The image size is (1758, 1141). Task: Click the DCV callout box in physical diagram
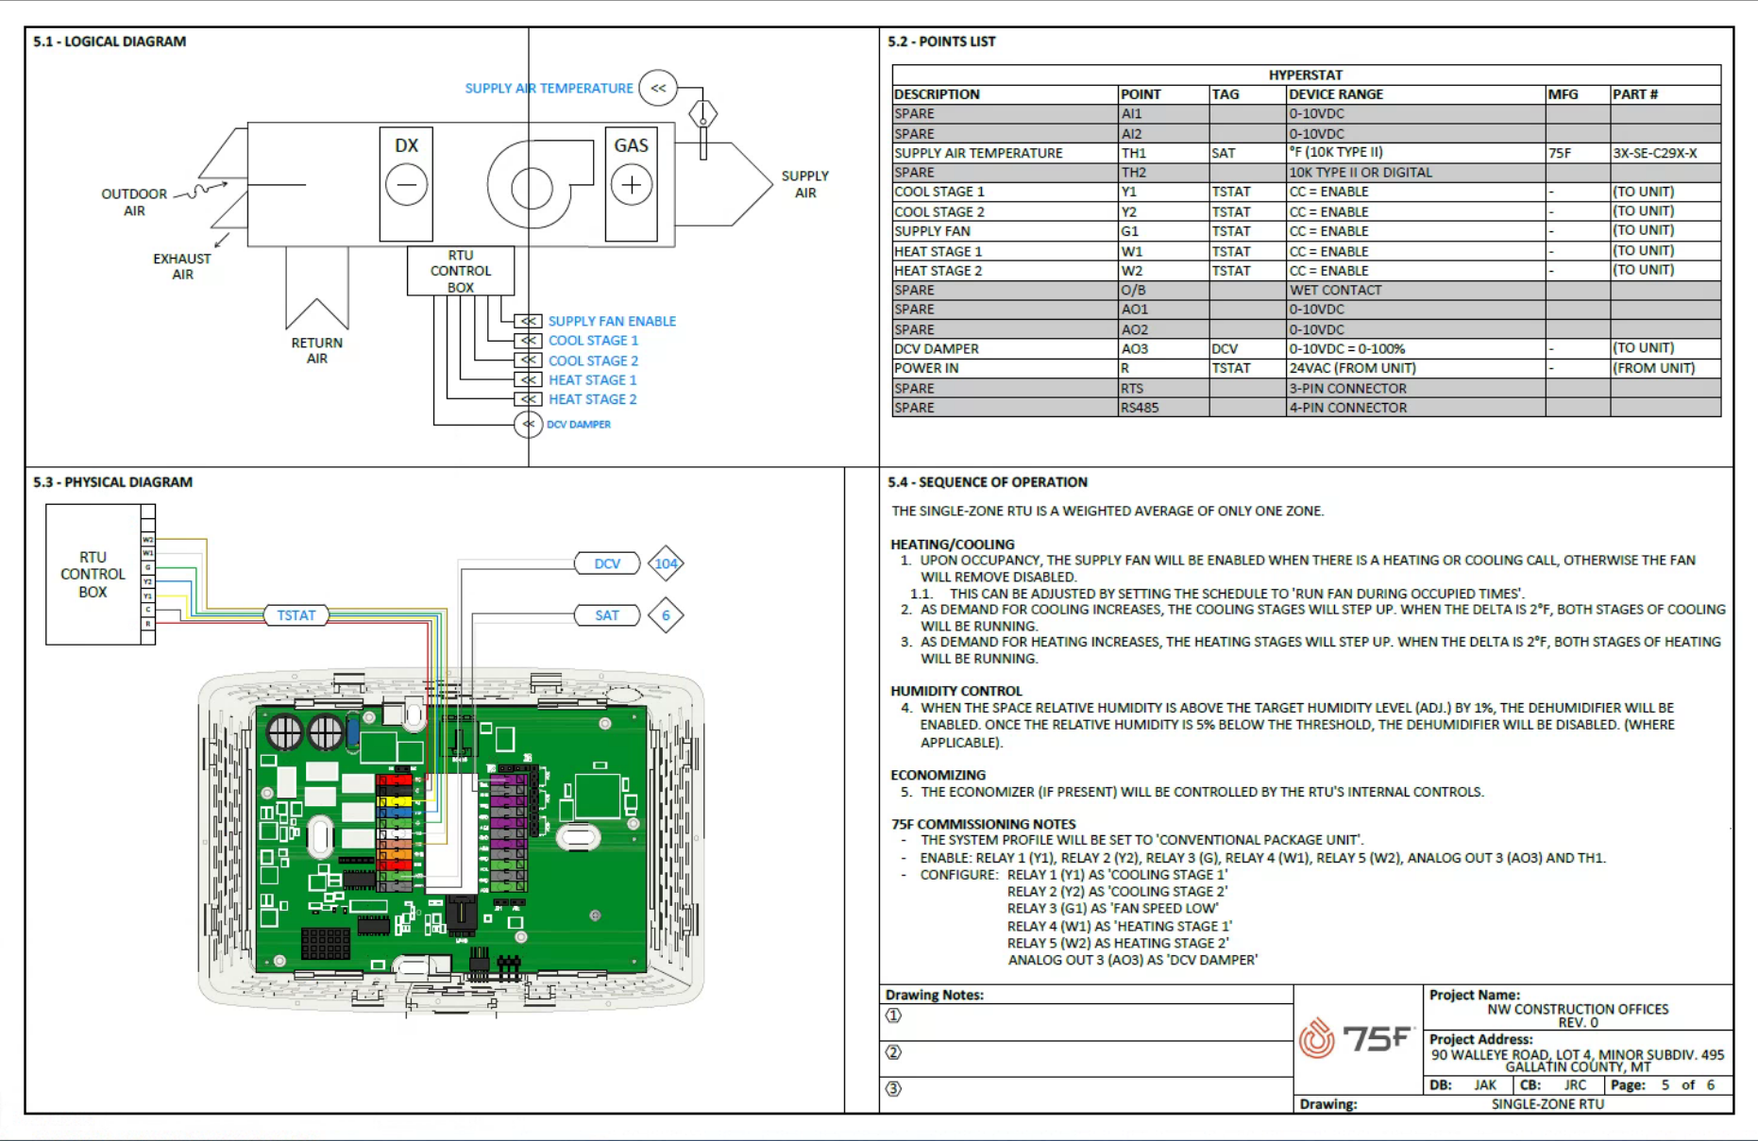pyautogui.click(x=606, y=562)
